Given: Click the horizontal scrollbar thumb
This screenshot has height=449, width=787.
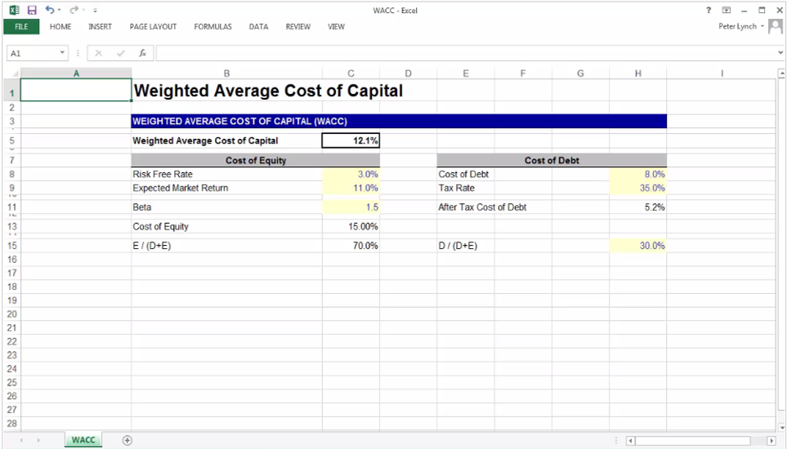Looking at the screenshot, I should coord(693,441).
